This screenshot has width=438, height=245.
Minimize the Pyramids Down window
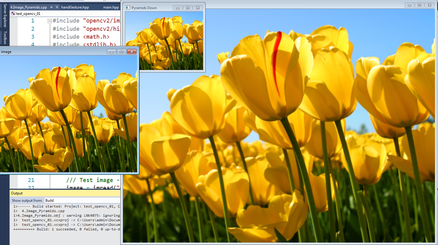pyautogui.click(x=177, y=8)
